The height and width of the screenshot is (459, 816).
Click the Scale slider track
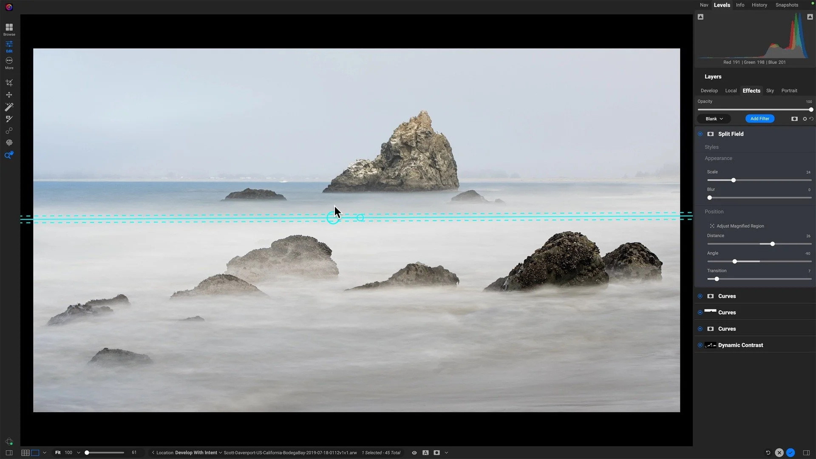(x=765, y=180)
